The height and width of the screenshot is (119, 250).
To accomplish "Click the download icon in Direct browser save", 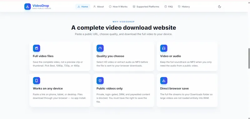I will coord(163,80).
